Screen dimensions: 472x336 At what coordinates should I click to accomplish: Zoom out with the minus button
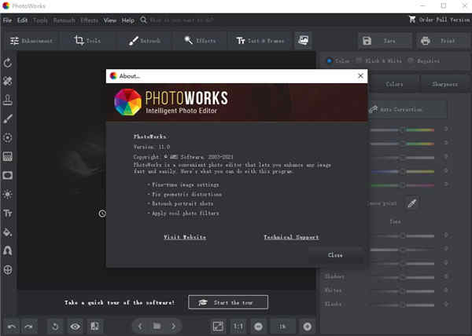(x=259, y=327)
